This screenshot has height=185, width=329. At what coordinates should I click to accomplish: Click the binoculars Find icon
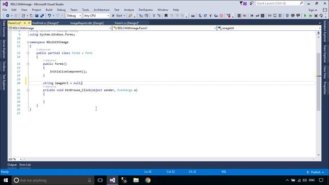(193, 16)
